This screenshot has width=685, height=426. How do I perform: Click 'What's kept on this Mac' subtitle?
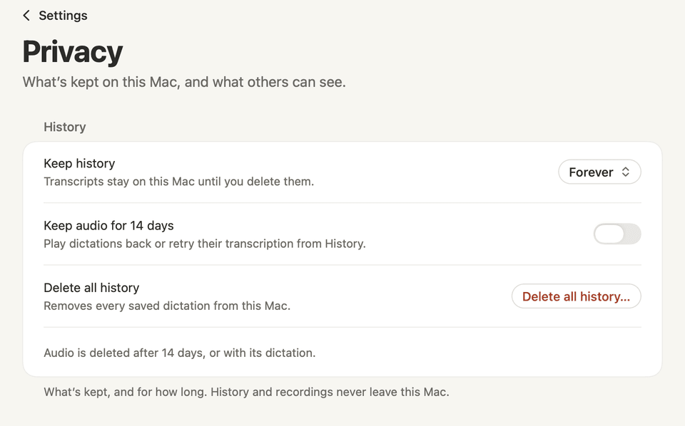click(184, 82)
